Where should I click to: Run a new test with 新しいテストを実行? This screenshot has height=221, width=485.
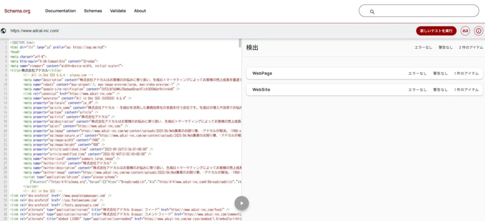(436, 31)
